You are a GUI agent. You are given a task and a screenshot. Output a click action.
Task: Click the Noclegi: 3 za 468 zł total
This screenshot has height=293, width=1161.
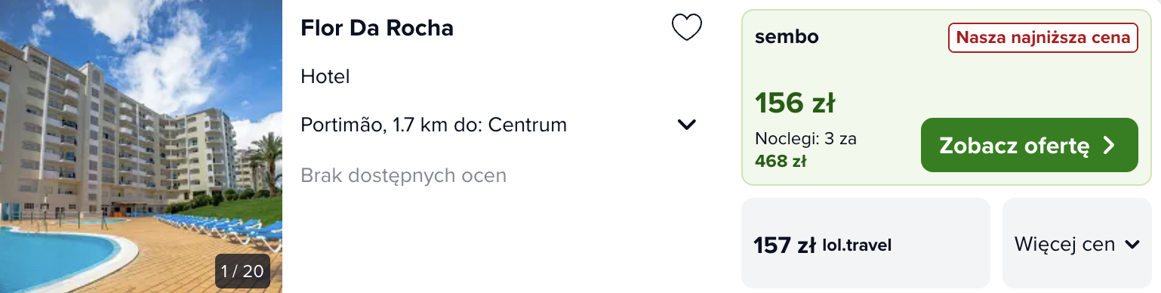[805, 150]
